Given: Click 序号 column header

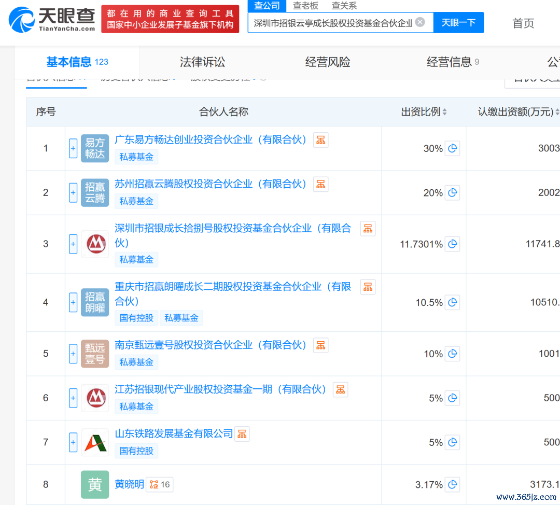Looking at the screenshot, I should click(46, 112).
